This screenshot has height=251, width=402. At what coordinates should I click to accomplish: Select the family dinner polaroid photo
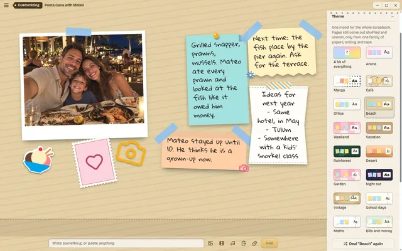pyautogui.click(x=84, y=85)
